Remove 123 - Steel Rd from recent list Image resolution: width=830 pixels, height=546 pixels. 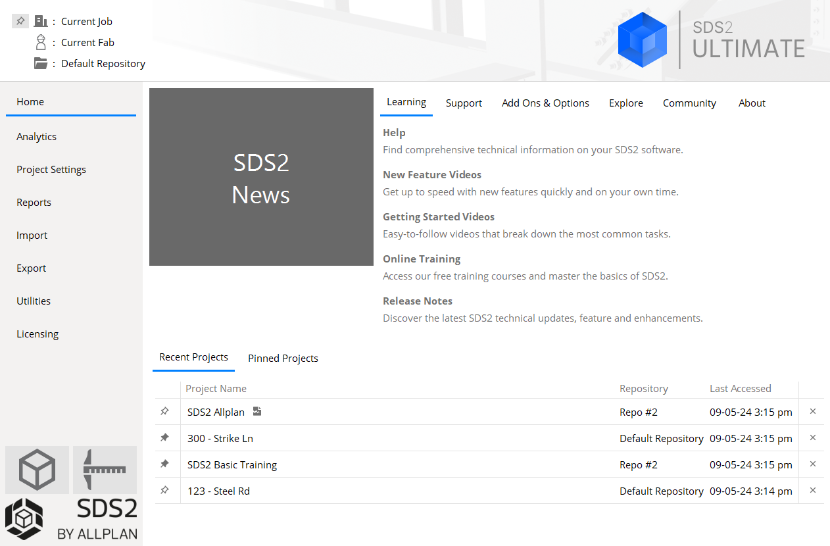click(812, 490)
